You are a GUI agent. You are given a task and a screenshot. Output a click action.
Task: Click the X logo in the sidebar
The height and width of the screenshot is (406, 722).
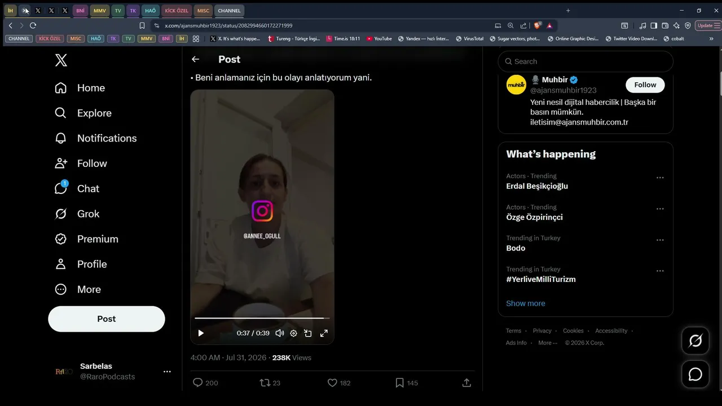(61, 60)
